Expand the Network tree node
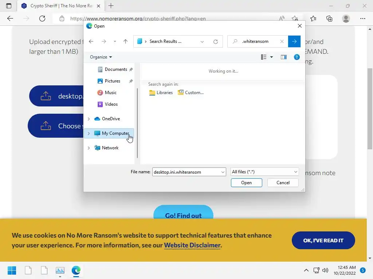The image size is (373, 279). coord(89,148)
